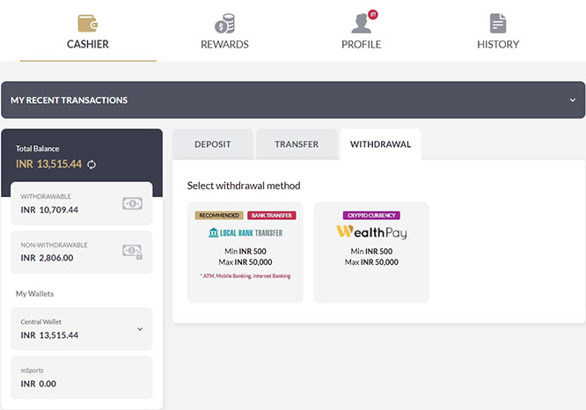Viewport: 586px width, 410px height.
Task: Click the Recommended tag on bank transfer
Action: click(219, 216)
